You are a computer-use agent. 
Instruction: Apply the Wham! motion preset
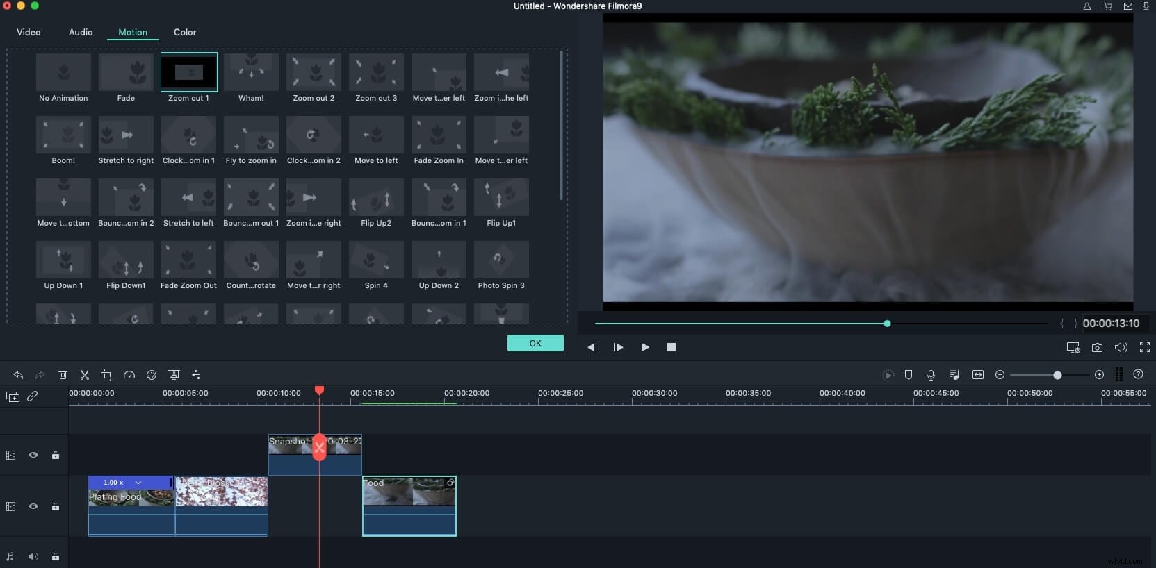[251, 78]
